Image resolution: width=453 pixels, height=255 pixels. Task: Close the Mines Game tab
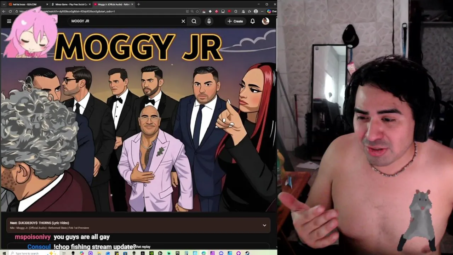click(x=90, y=4)
